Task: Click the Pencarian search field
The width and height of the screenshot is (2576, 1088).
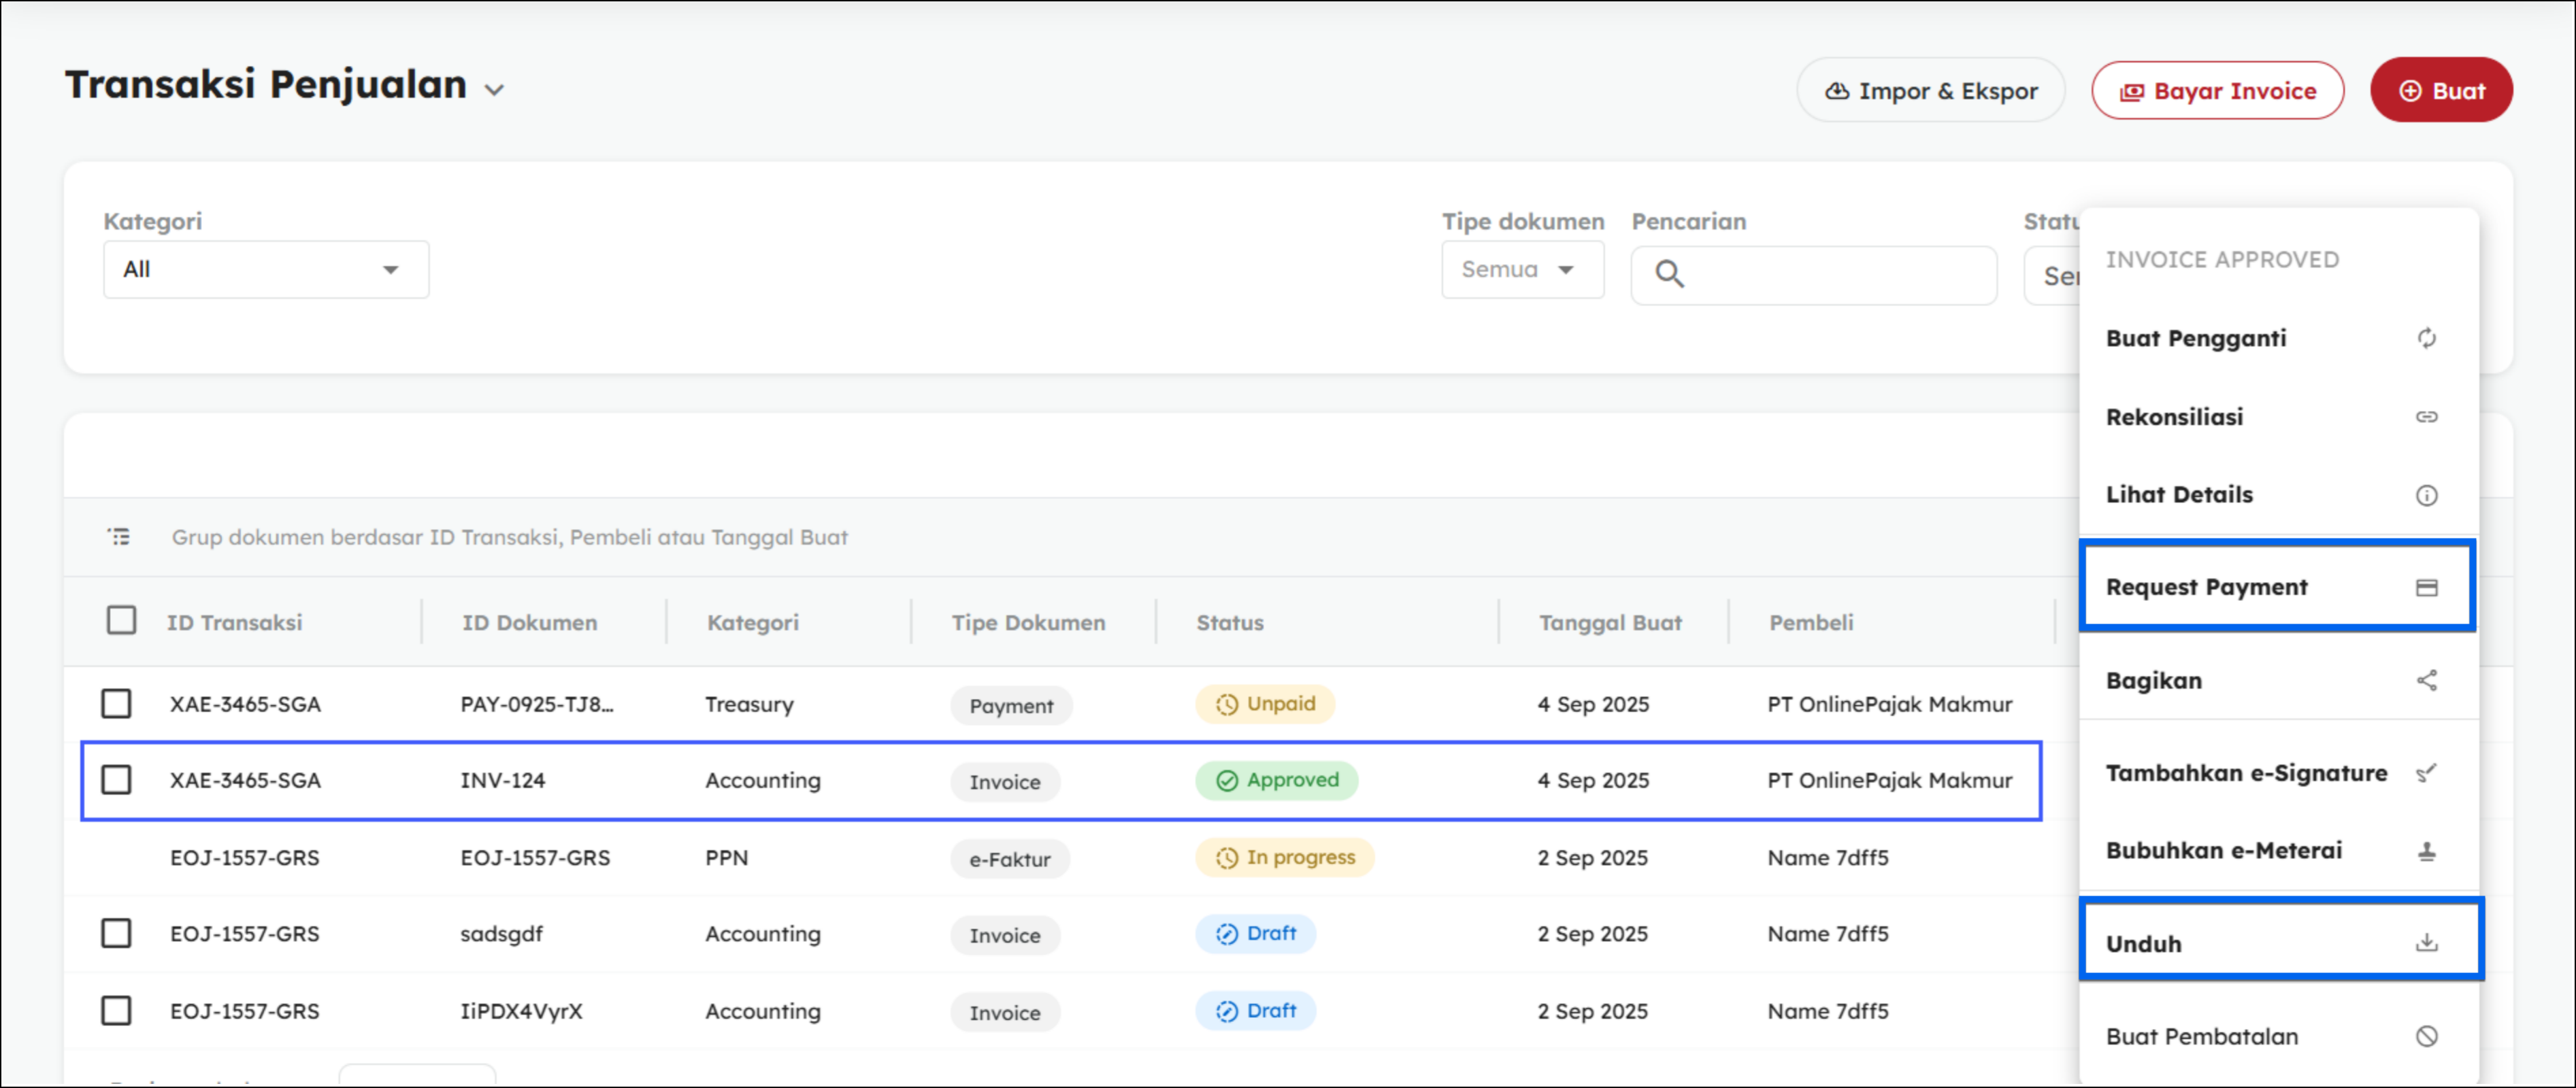Action: point(1813,275)
